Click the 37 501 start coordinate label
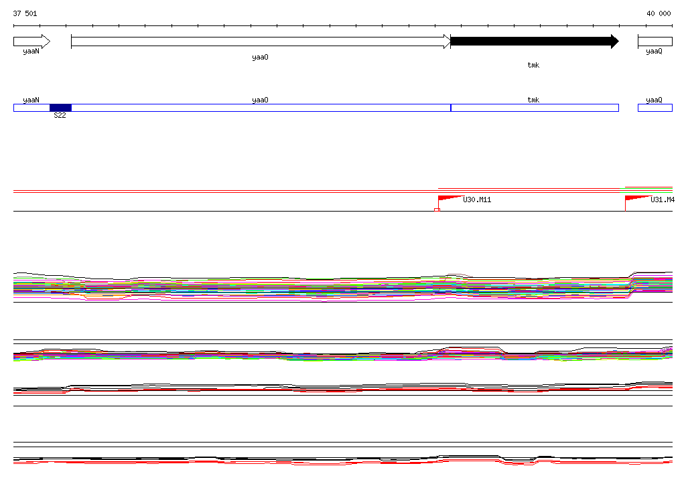Image resolution: width=686 pixels, height=478 pixels. click(x=25, y=13)
